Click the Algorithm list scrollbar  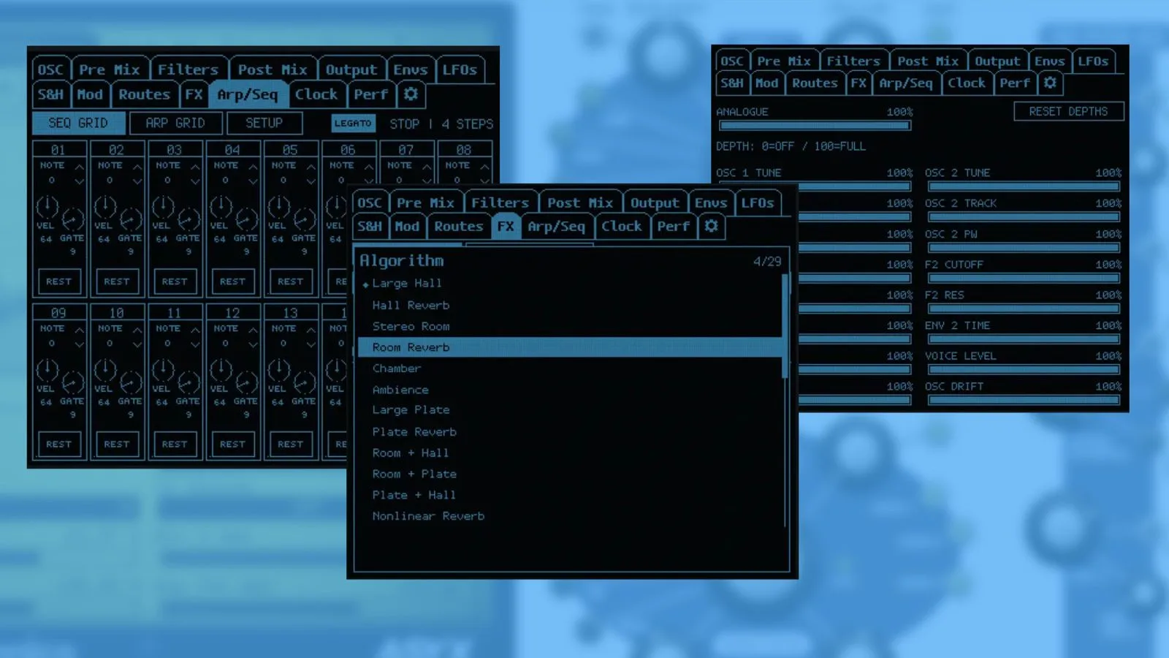click(x=785, y=326)
